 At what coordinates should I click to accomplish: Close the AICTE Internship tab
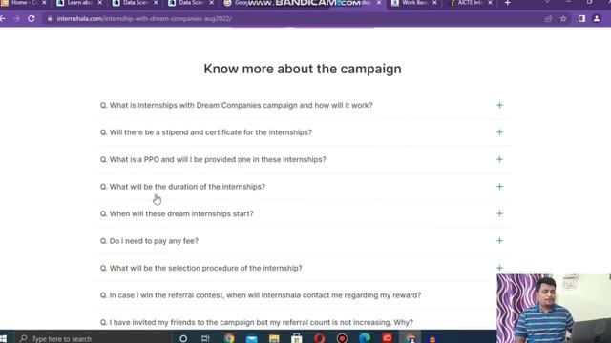(490, 3)
